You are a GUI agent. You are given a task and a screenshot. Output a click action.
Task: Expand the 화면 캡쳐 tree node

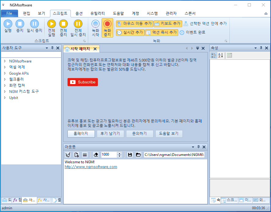5,85
